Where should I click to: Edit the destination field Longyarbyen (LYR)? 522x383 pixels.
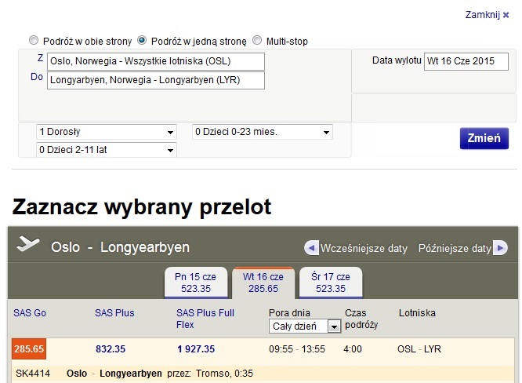coord(156,80)
